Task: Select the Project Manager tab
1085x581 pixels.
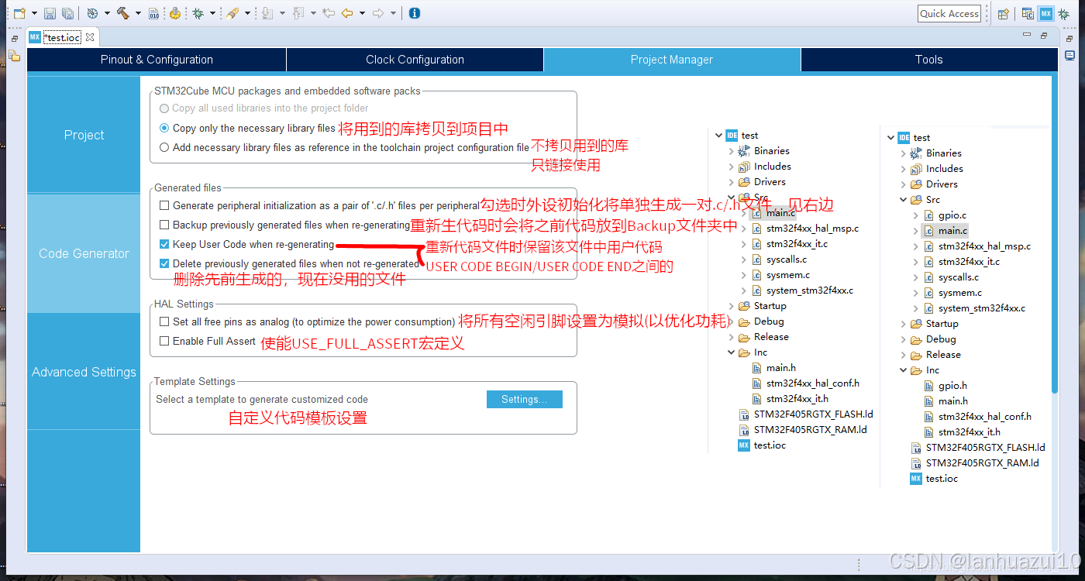Action: click(x=672, y=60)
